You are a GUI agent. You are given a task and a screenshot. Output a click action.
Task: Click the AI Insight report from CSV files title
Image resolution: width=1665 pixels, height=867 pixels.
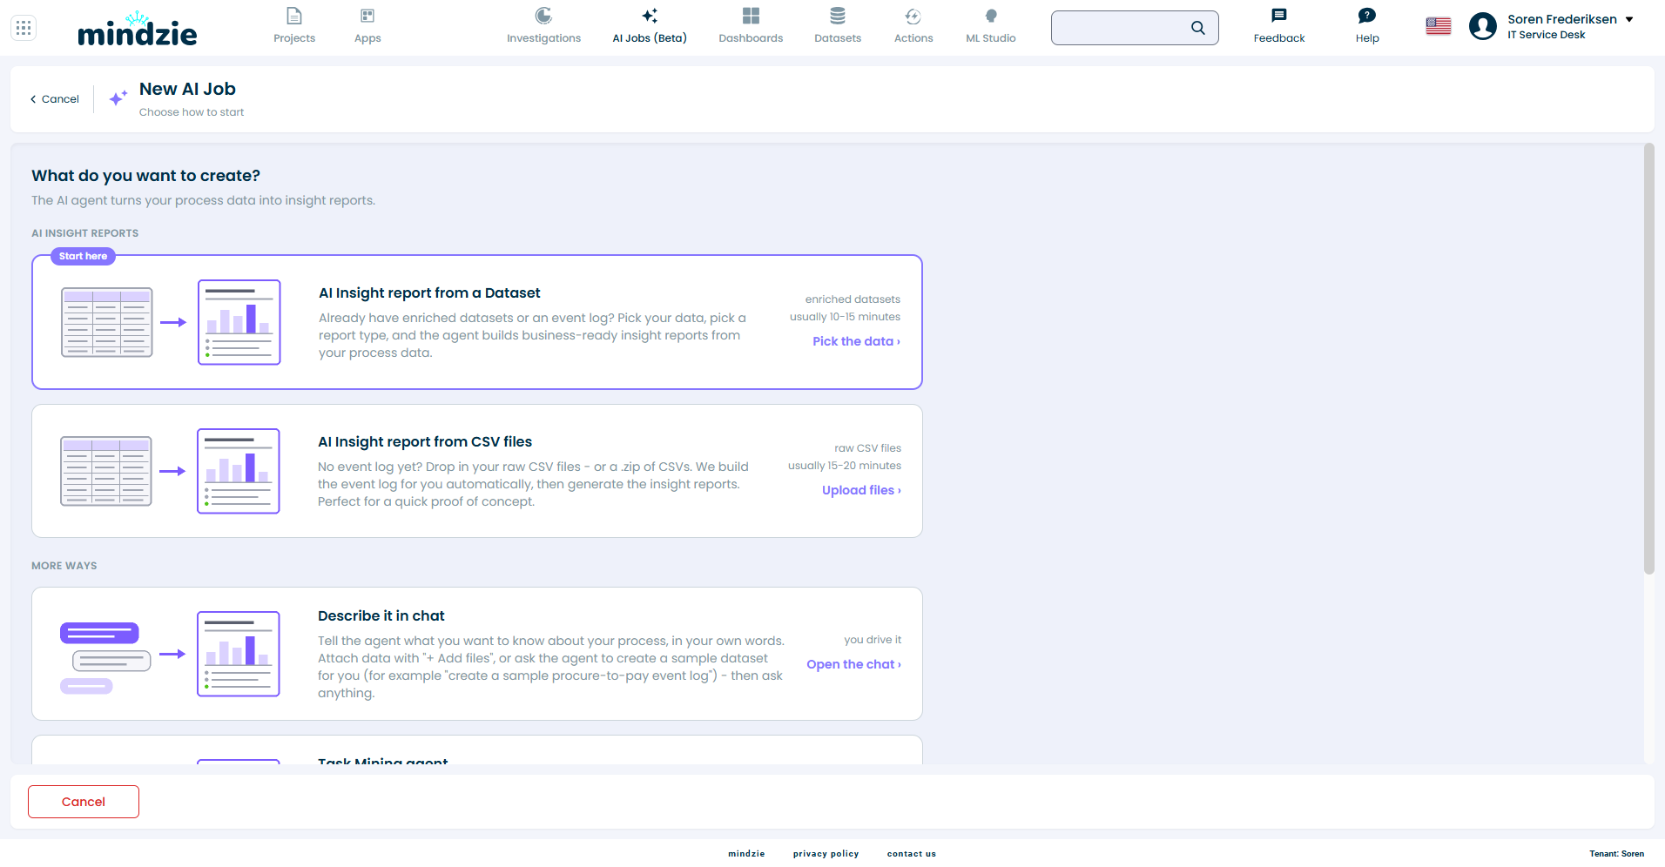point(425,442)
